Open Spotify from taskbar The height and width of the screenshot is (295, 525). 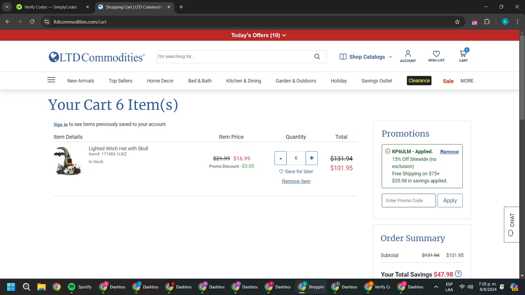[x=80, y=287]
